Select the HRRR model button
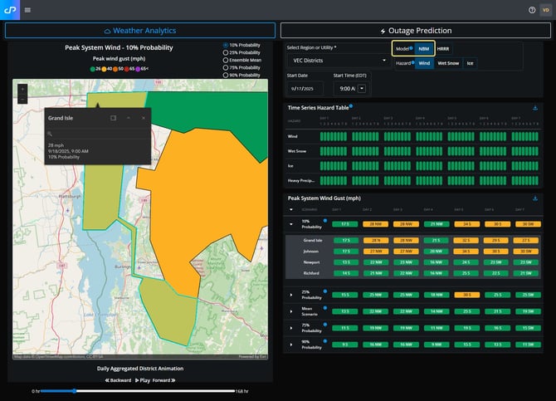The image size is (556, 401). 443,49
